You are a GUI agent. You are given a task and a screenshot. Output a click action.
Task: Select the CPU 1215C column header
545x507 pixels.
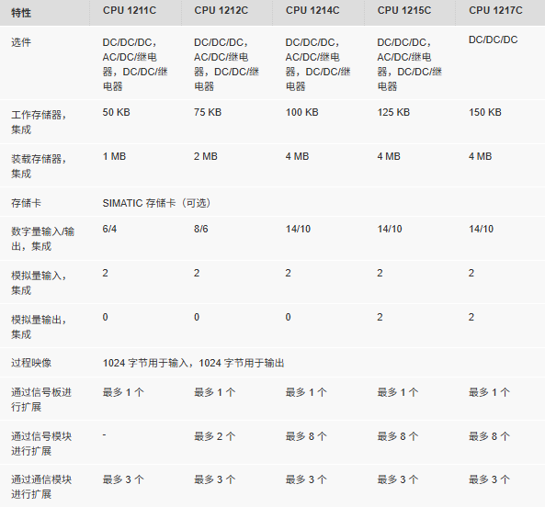[x=404, y=10]
